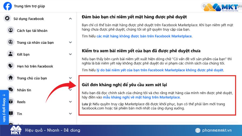
Task: Click the Facebook logo icon
Action: tap(8, 6)
